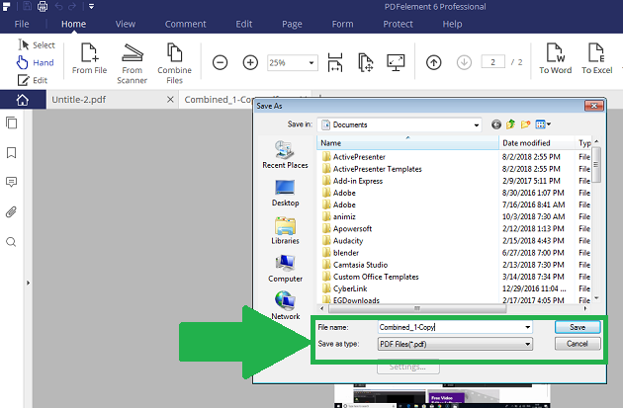Viewport: 623px width, 408px height.
Task: Click the horizontal scrollbar in file list
Action: click(417, 308)
